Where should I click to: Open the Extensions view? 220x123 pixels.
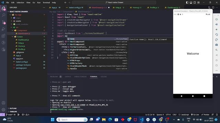3,36
